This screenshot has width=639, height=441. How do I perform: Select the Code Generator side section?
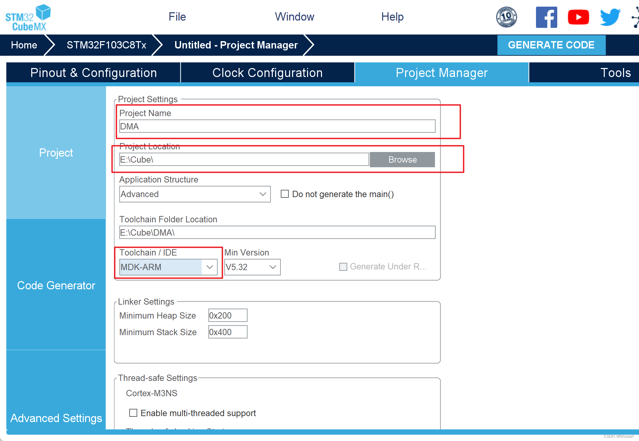pos(56,285)
